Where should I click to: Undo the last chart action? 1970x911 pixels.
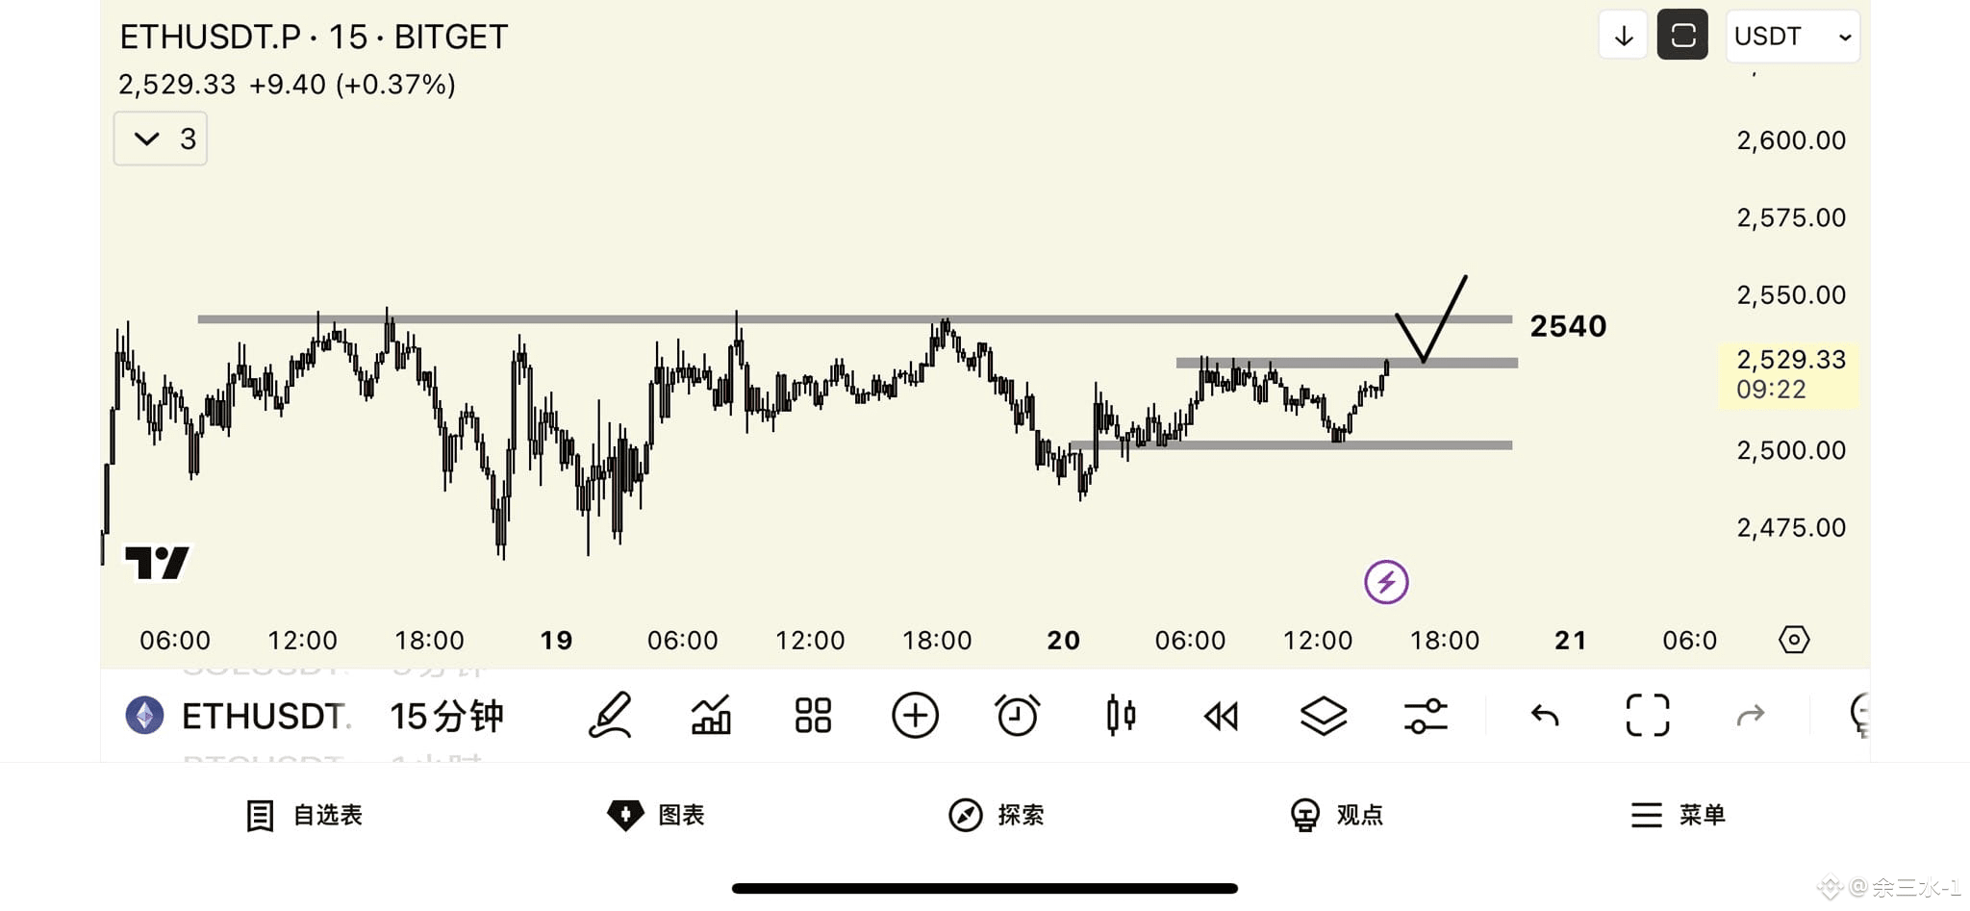pyautogui.click(x=1545, y=715)
